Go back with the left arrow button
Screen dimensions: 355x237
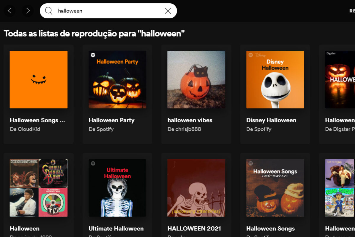click(x=9, y=11)
